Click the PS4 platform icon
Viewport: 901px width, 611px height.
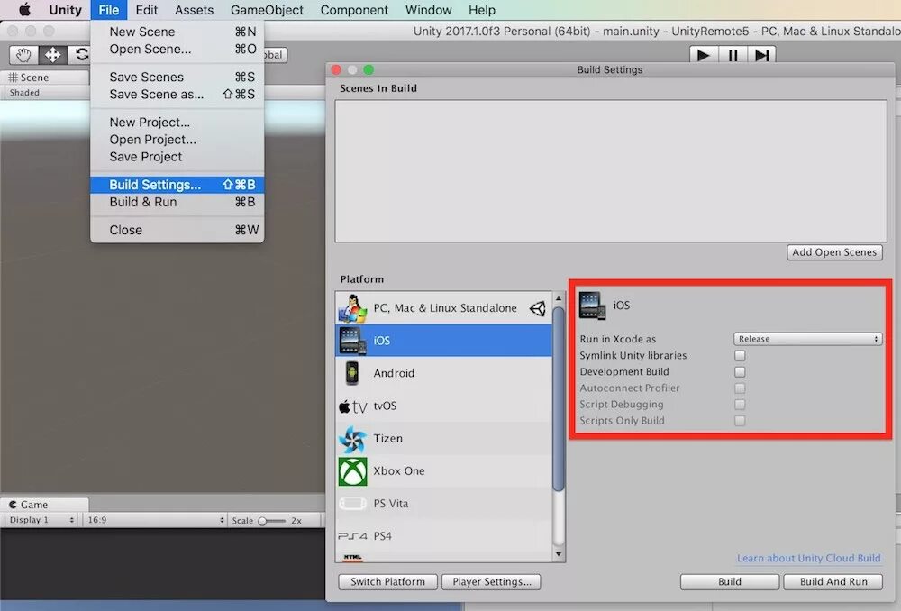[x=352, y=536]
